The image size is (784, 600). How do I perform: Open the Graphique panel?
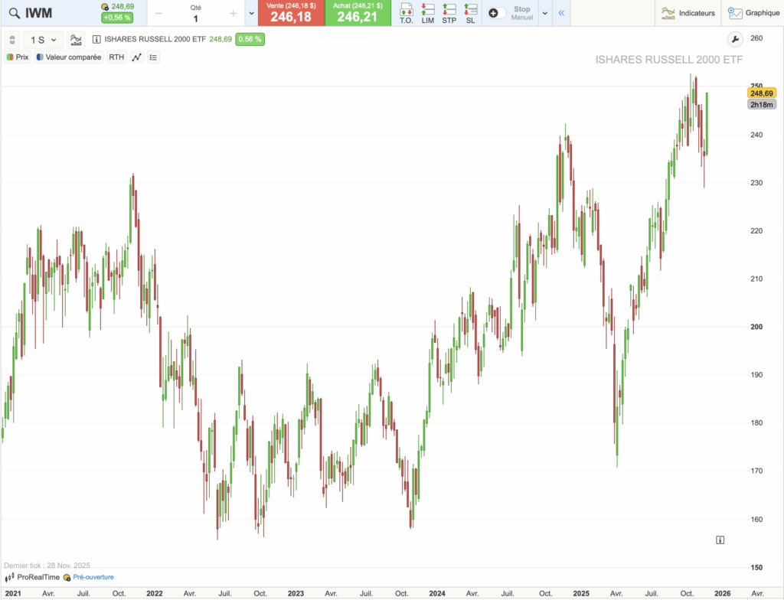click(754, 12)
